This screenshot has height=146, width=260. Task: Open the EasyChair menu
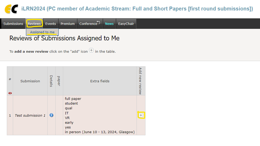[x=126, y=24]
